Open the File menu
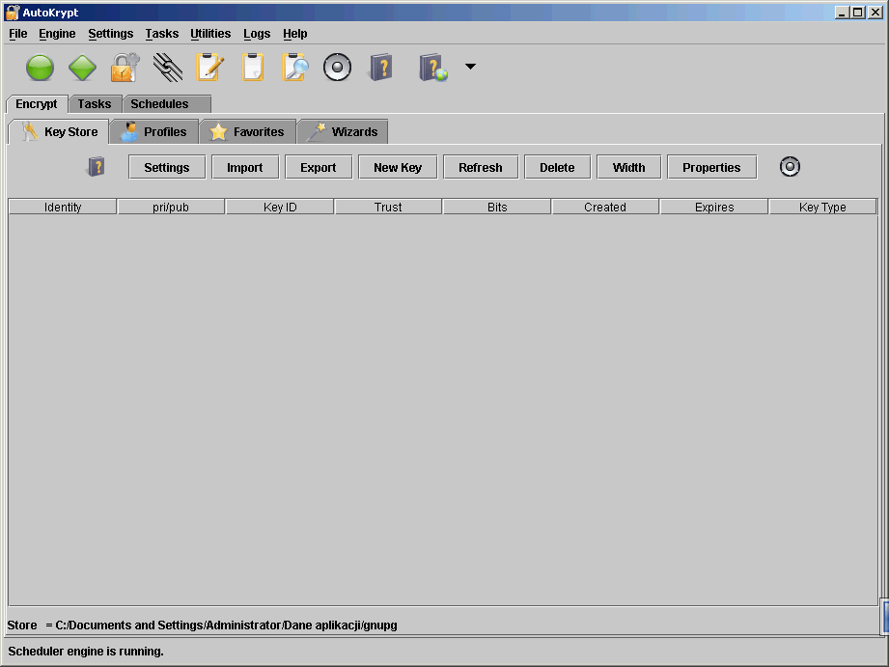Image resolution: width=889 pixels, height=667 pixels. [x=18, y=34]
